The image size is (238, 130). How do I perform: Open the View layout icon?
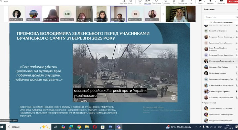174,2
